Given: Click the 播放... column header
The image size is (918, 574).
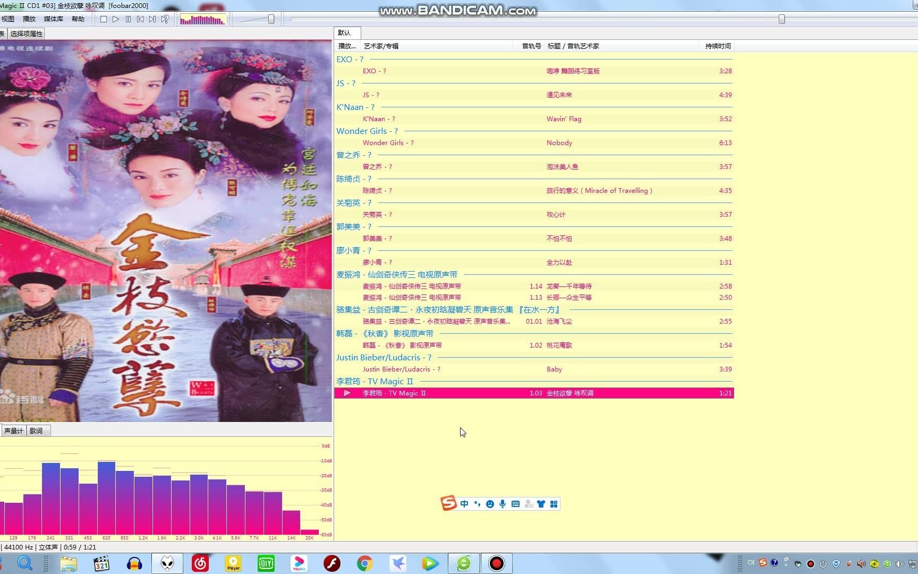Looking at the screenshot, I should pyautogui.click(x=347, y=46).
